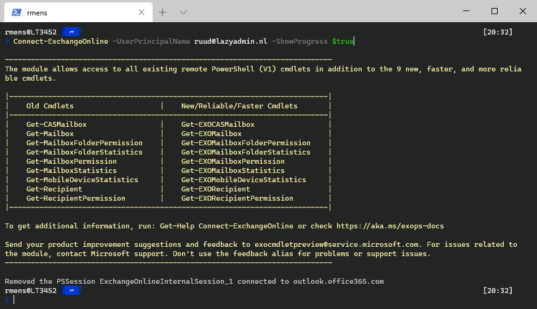Click Get-EXOMobileDeviceStatistics entry
Viewport: 537px width, 309px height.
tap(244, 180)
